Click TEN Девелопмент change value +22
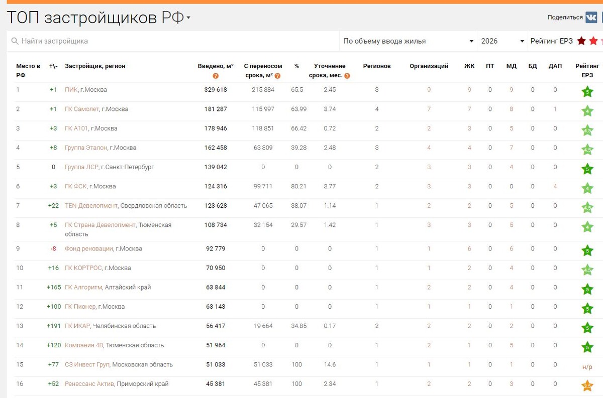Image resolution: width=603 pixels, height=398 pixels. (x=53, y=205)
